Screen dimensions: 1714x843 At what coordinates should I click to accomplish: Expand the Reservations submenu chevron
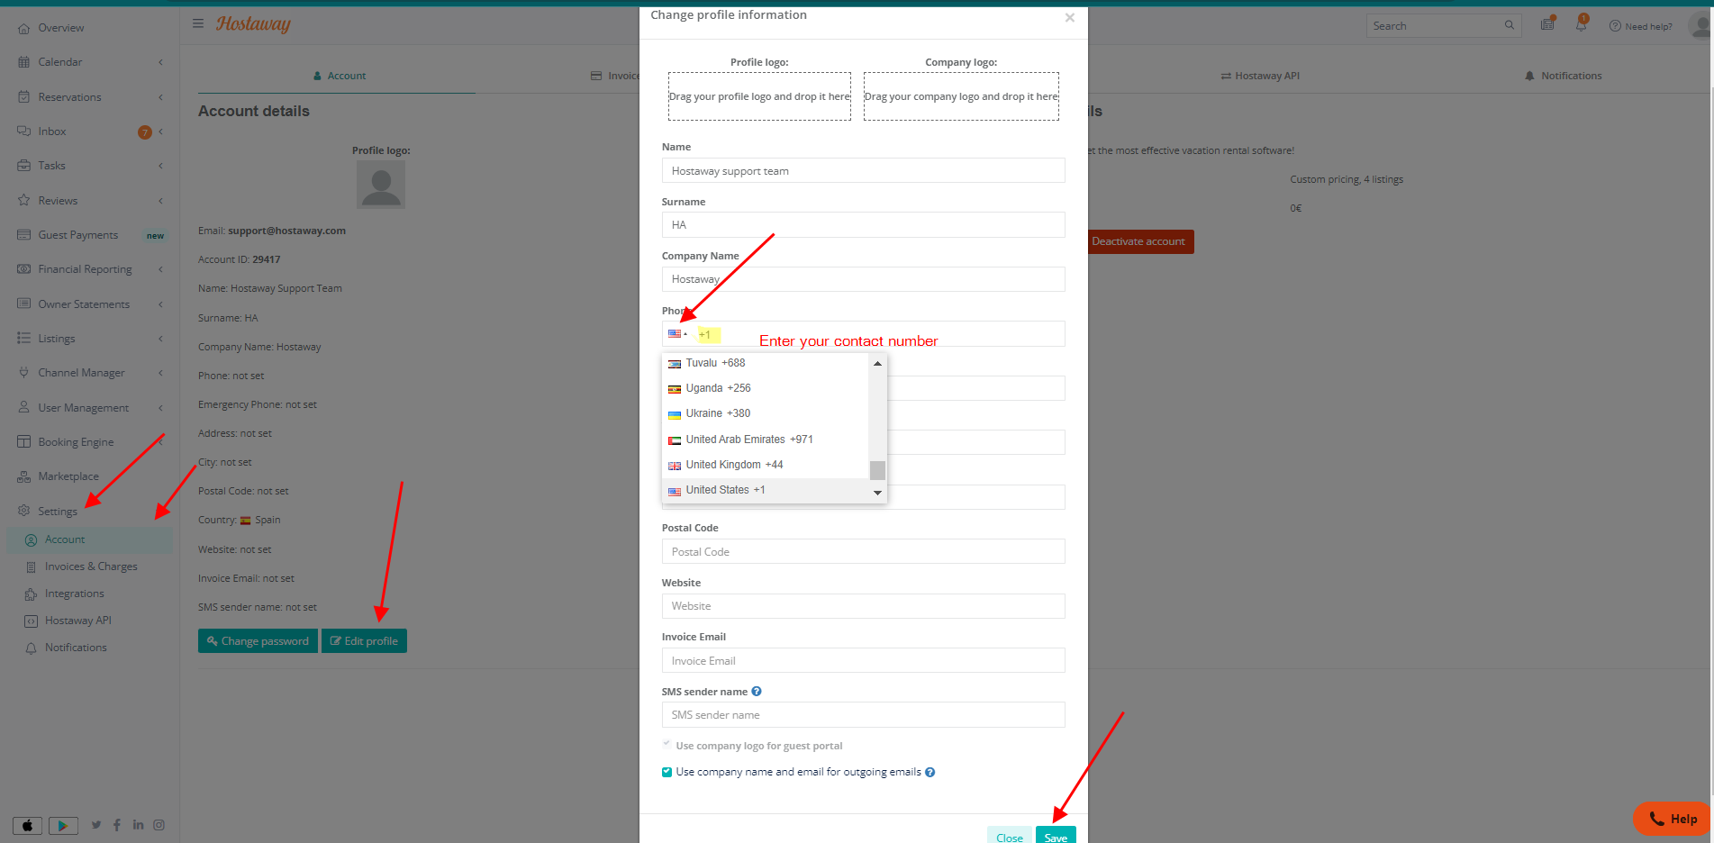tap(160, 97)
